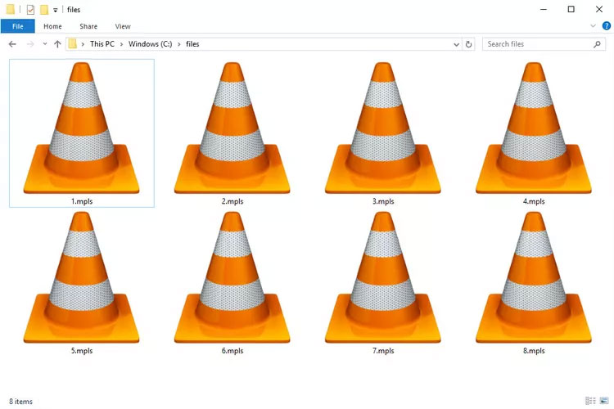Click This PC in the address path

point(102,44)
